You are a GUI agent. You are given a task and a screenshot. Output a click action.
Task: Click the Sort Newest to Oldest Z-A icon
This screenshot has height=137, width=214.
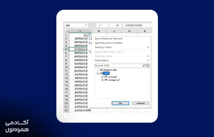click(90, 43)
